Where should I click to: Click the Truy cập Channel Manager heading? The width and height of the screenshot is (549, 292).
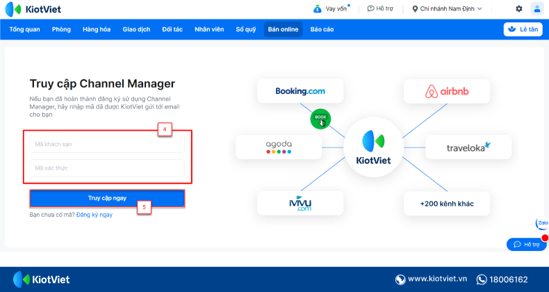tap(102, 83)
